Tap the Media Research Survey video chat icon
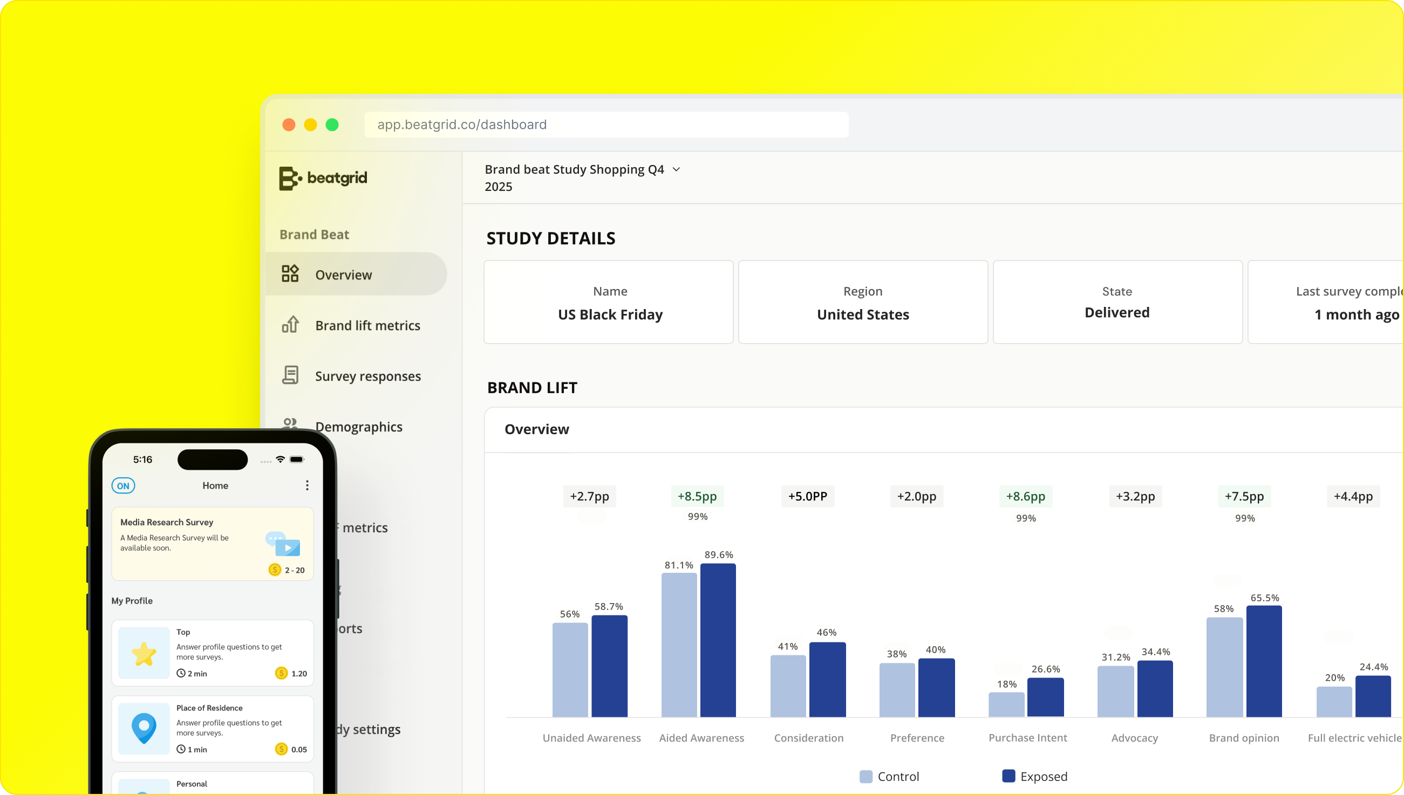This screenshot has height=795, width=1404. (283, 543)
